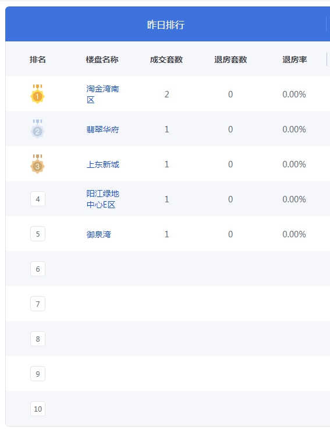Click 退房率 0.00% in 淘金湾南区 row

[x=294, y=94]
